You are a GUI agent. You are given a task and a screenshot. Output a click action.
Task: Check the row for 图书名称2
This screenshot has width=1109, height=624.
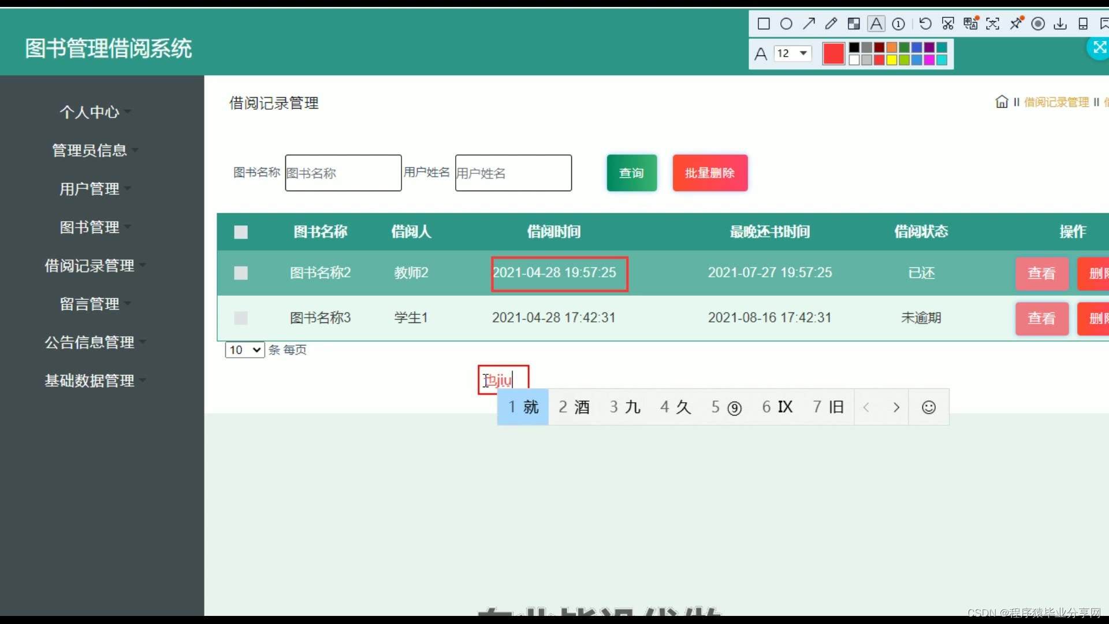241,273
